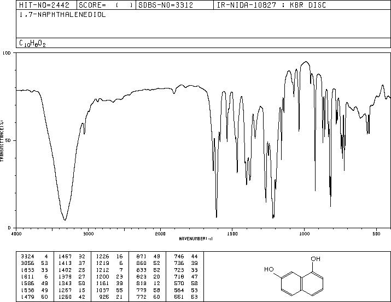This screenshot has height=302, width=391.
Task: Click the 500 wavenumber axis label
Action: tap(376, 234)
